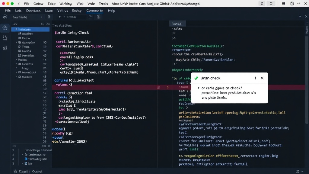Open the Help menu
The width and height of the screenshot is (309, 174).
111,11
